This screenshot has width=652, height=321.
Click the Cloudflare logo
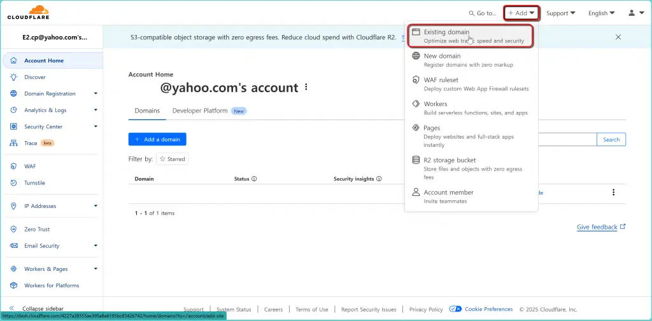[x=28, y=13]
